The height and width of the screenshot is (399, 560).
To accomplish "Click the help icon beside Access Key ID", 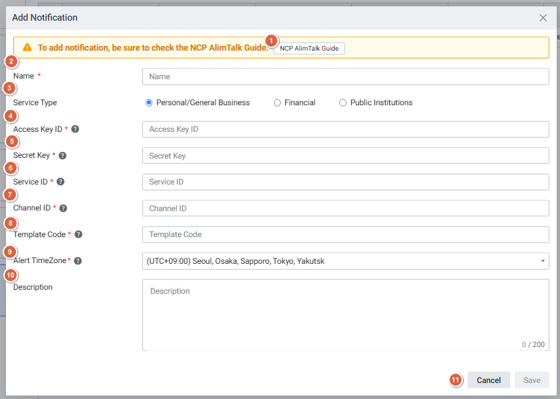I will click(75, 129).
